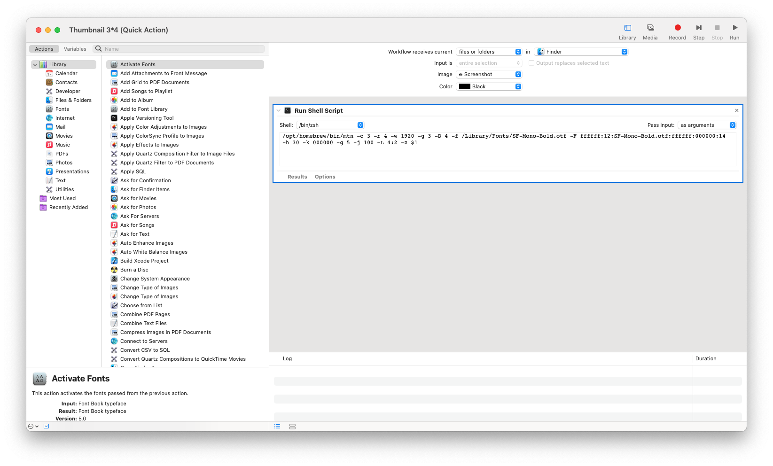Select the Internet category
This screenshot has width=773, height=466.
[65, 118]
